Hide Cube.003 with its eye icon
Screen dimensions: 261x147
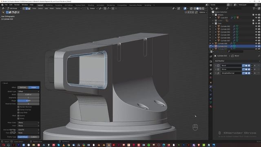pyautogui.click(x=256, y=18)
